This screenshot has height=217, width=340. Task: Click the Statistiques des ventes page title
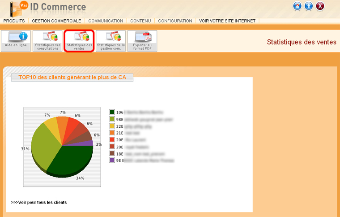[x=302, y=42]
